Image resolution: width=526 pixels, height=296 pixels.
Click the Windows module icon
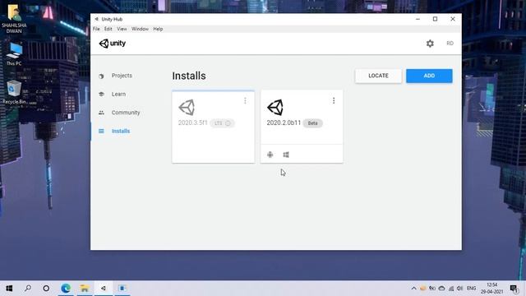click(x=286, y=155)
